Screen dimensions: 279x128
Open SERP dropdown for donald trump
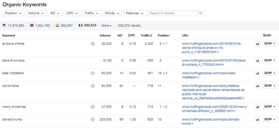pyautogui.click(x=270, y=119)
